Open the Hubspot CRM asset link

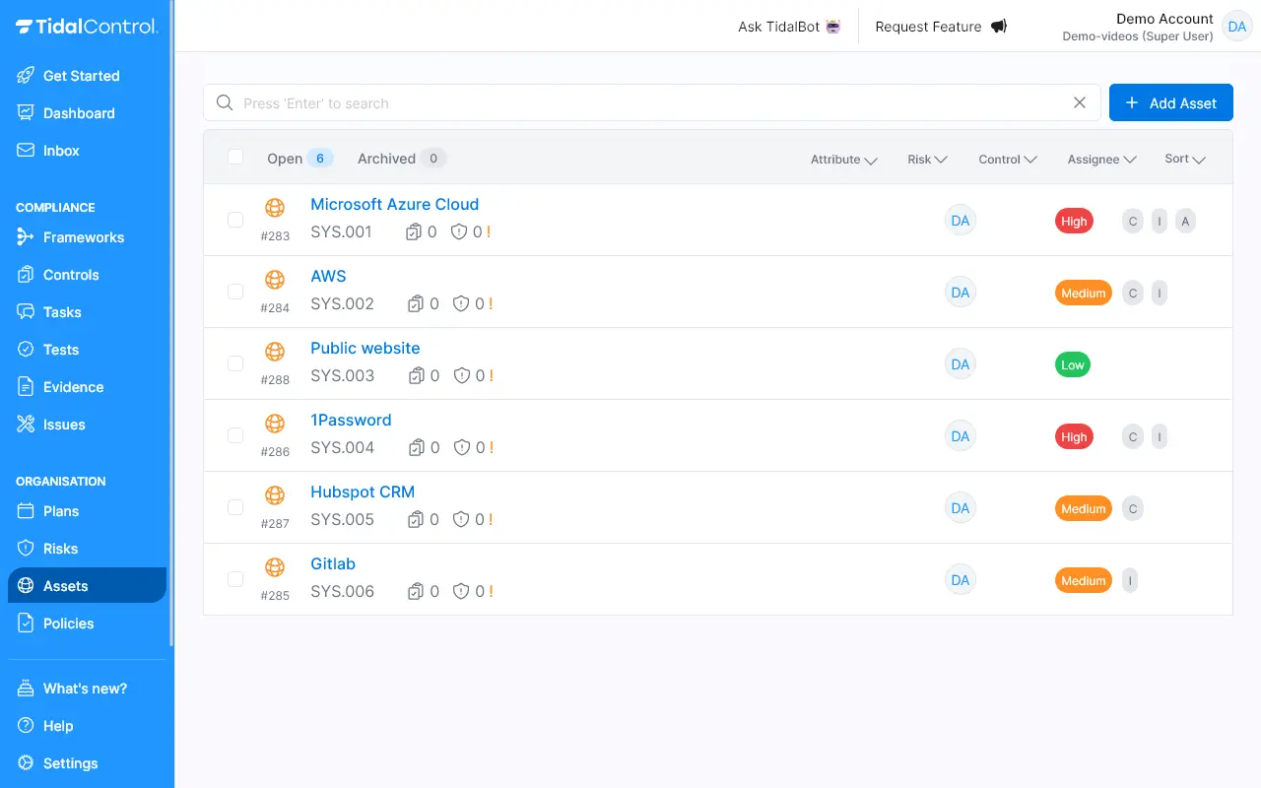point(363,492)
